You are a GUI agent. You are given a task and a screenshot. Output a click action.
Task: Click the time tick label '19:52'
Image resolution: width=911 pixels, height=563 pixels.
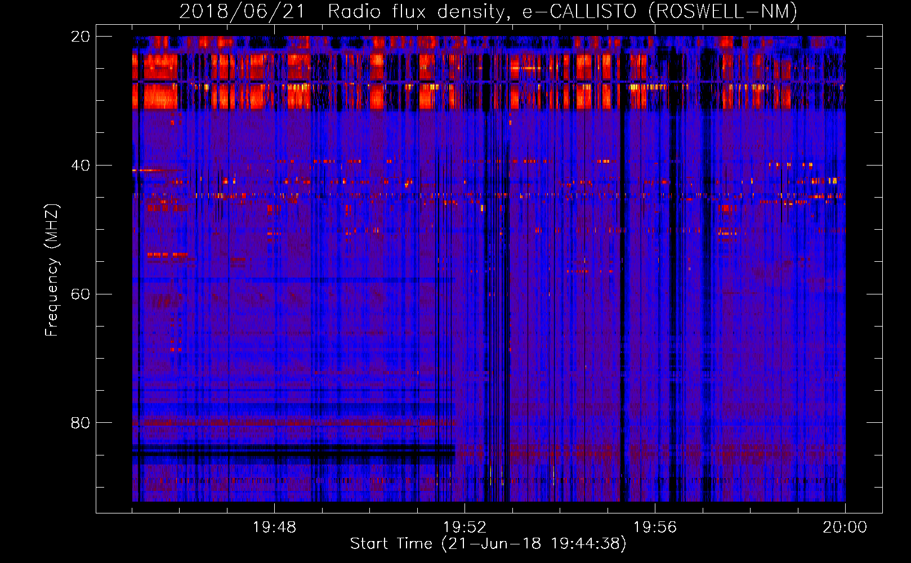pyautogui.click(x=465, y=527)
